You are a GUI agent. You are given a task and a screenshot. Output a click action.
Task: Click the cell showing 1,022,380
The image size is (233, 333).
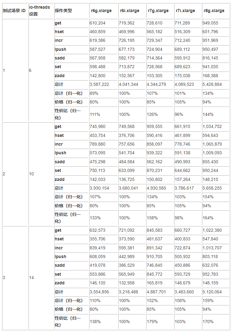tap(212, 230)
